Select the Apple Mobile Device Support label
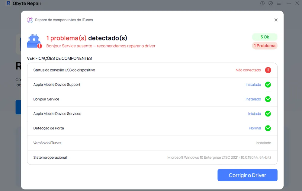Image resolution: width=302 pixels, height=191 pixels. [57, 84]
